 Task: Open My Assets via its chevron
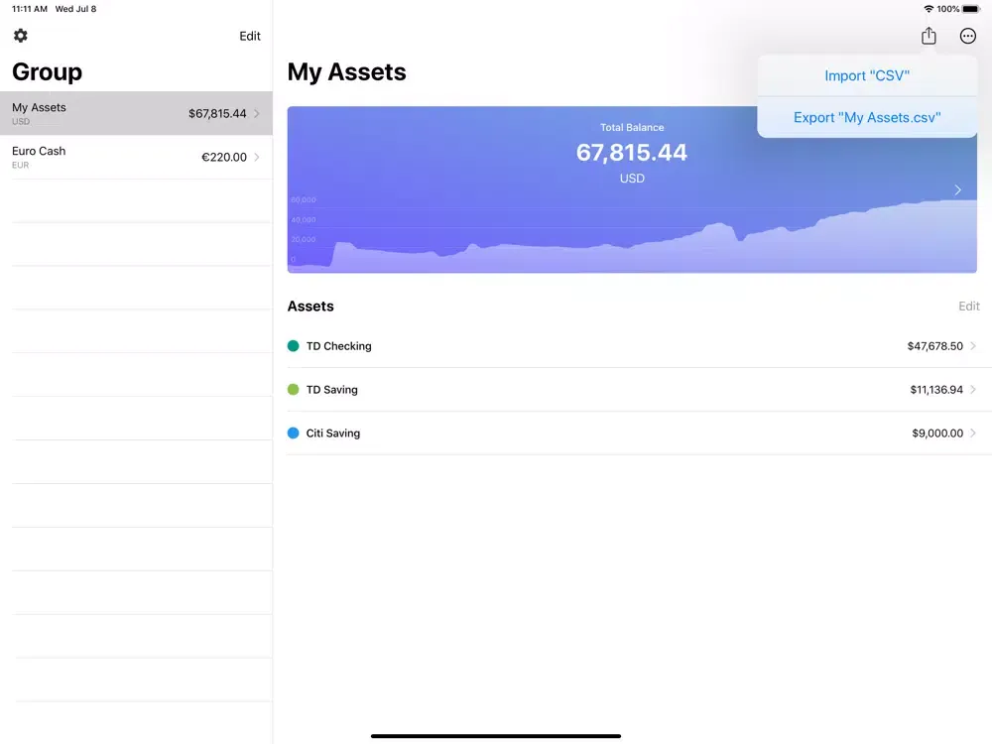click(x=257, y=113)
